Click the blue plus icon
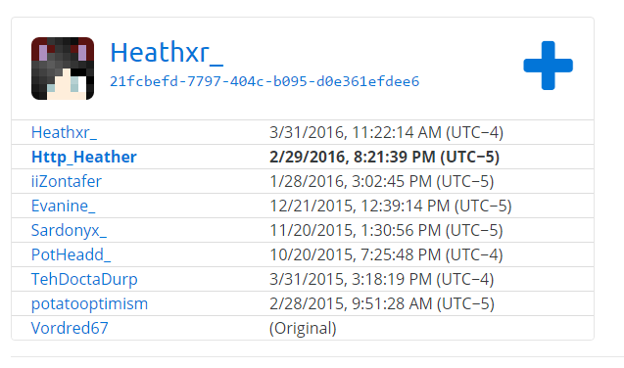 pyautogui.click(x=548, y=66)
